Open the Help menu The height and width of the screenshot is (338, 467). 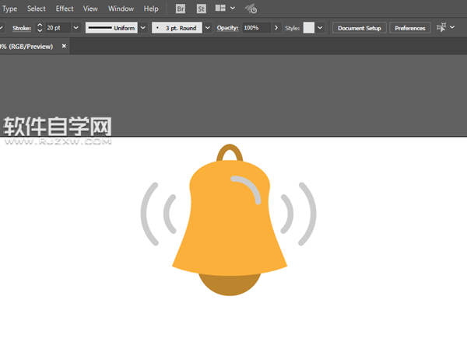point(151,9)
